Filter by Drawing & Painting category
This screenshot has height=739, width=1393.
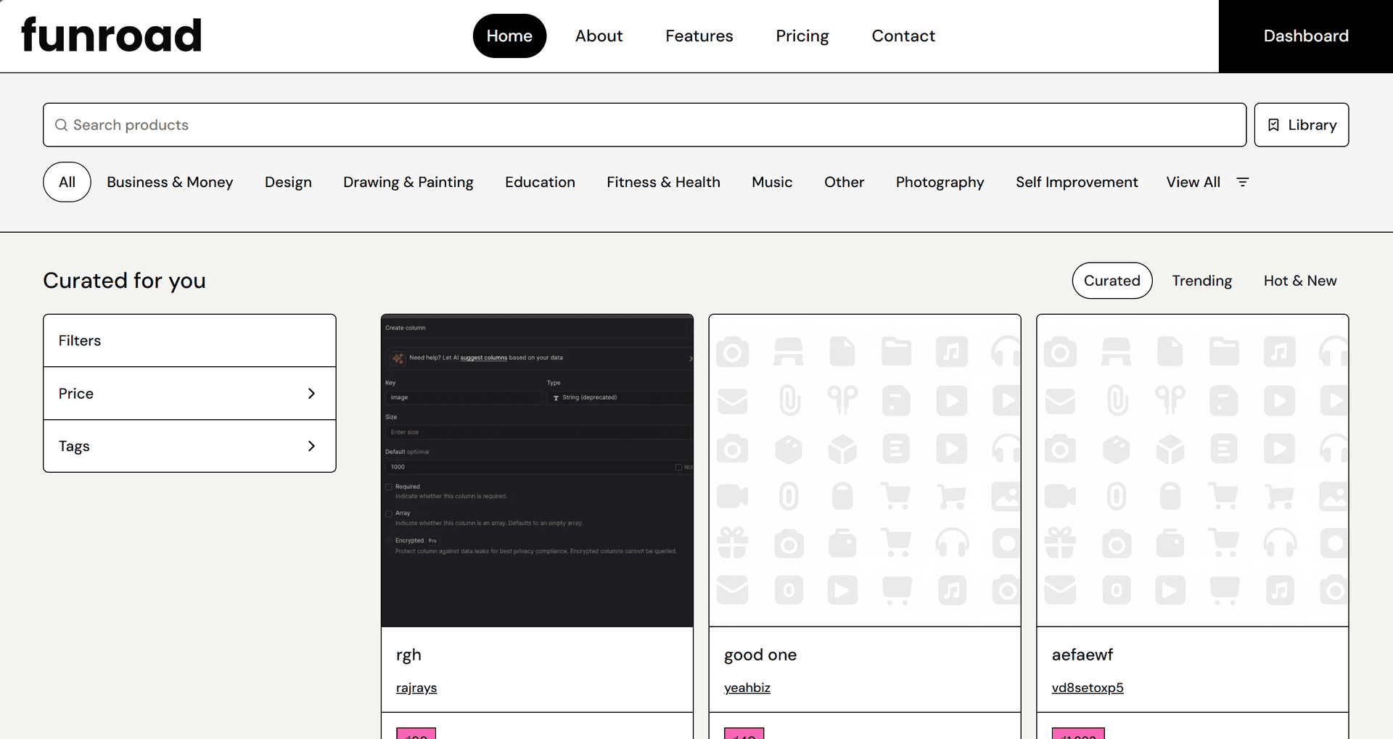(408, 182)
